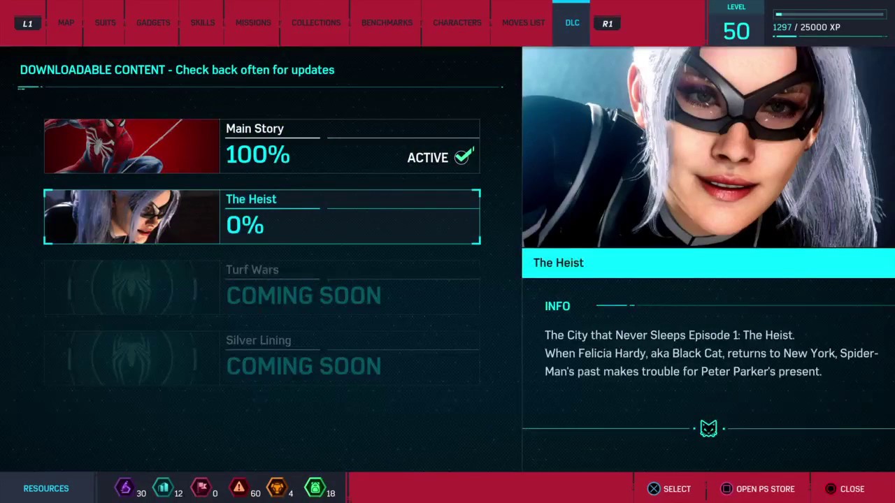Select the Main Story entry
895x503 pixels.
(262, 146)
